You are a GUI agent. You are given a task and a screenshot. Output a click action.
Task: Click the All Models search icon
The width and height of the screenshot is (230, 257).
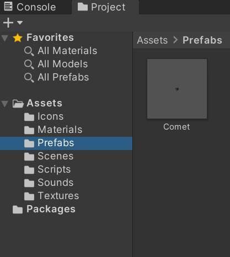point(29,64)
